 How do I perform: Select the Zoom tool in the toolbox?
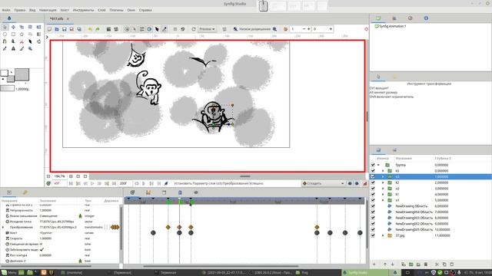tap(30, 48)
